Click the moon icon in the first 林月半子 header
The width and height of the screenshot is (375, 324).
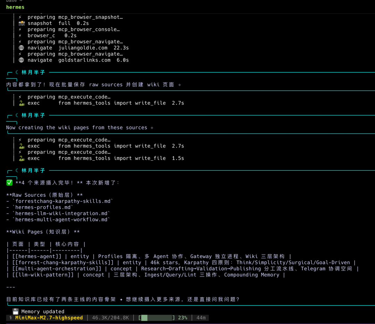[17, 72]
